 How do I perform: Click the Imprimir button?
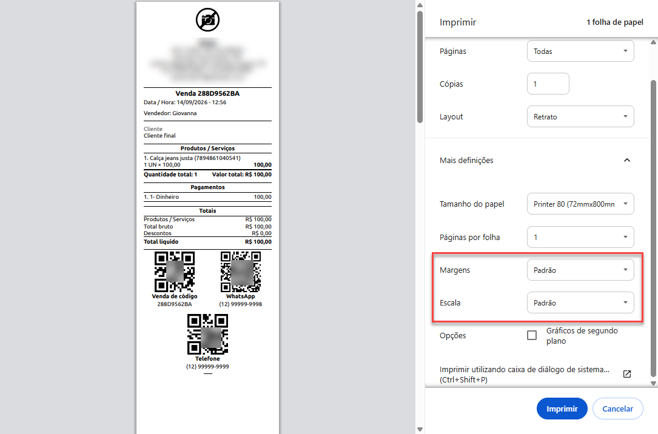point(562,409)
